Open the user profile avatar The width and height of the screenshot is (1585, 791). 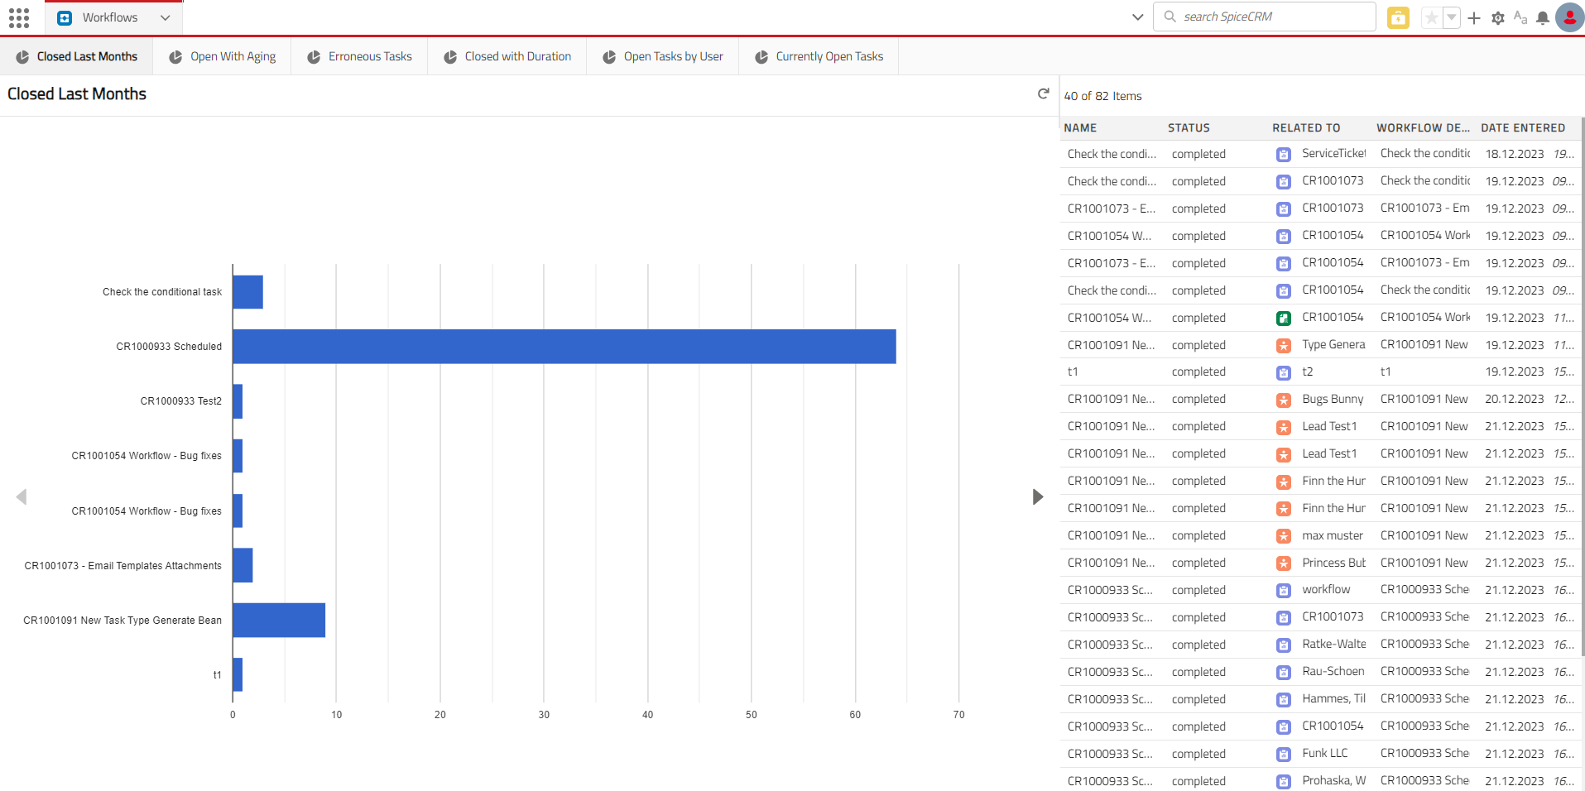coord(1569,17)
